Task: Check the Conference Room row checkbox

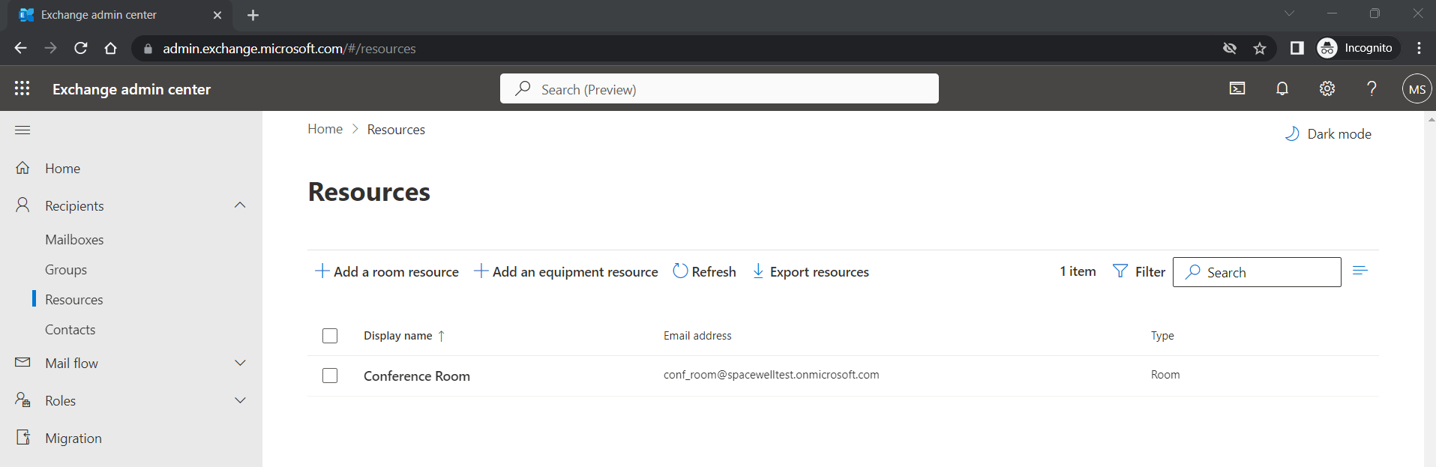Action: (x=330, y=376)
